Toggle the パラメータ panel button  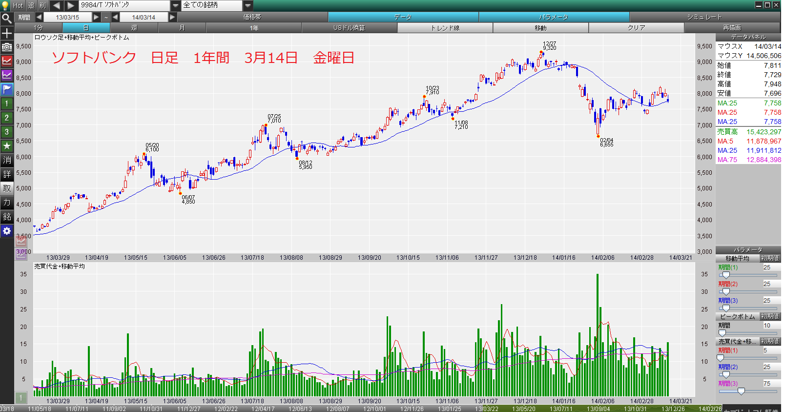click(x=554, y=17)
